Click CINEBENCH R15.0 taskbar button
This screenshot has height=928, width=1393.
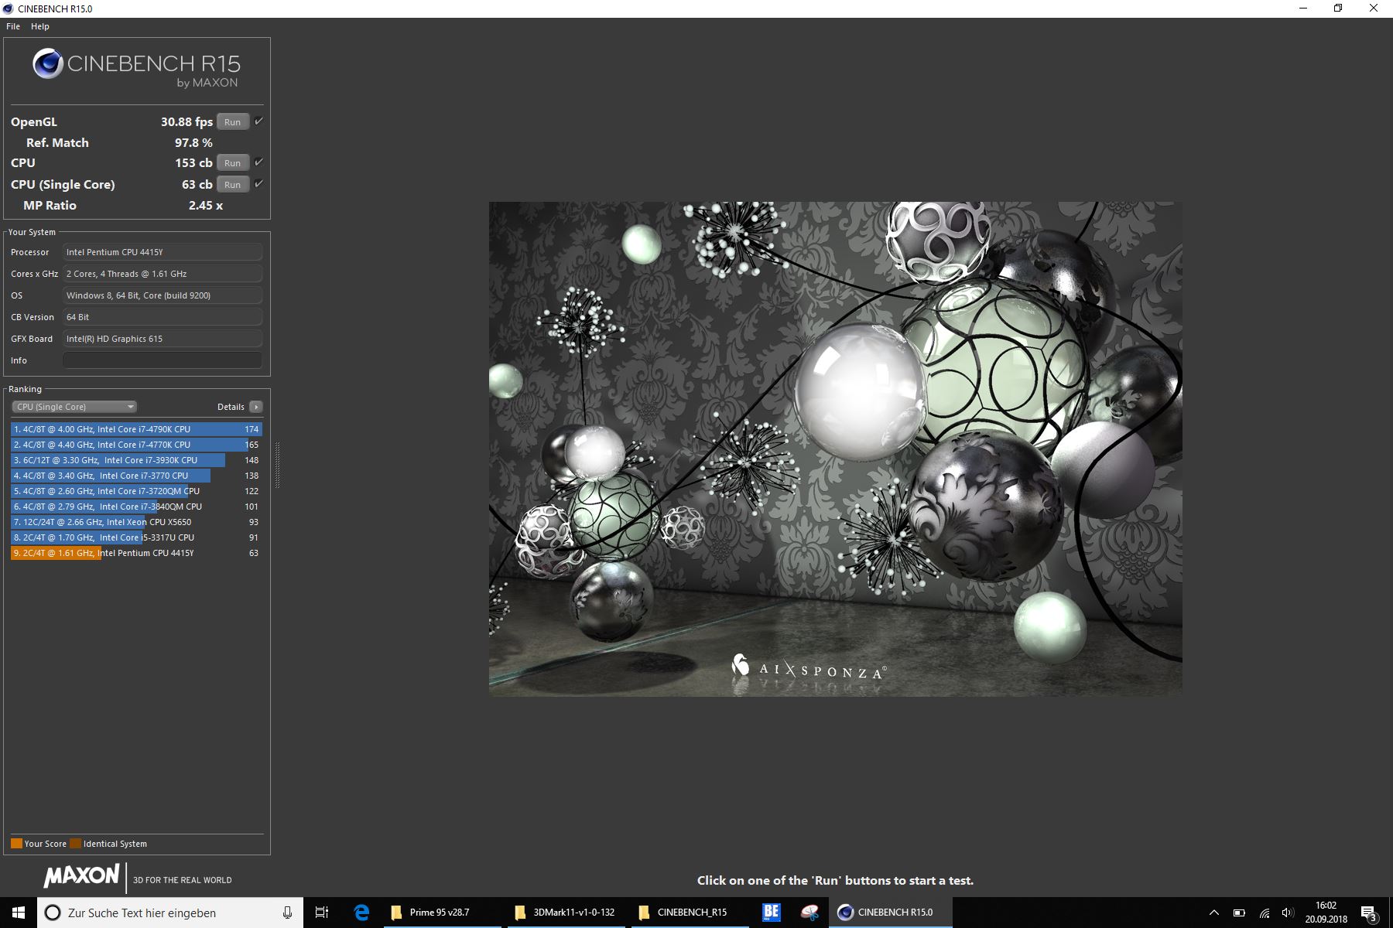[x=891, y=913]
